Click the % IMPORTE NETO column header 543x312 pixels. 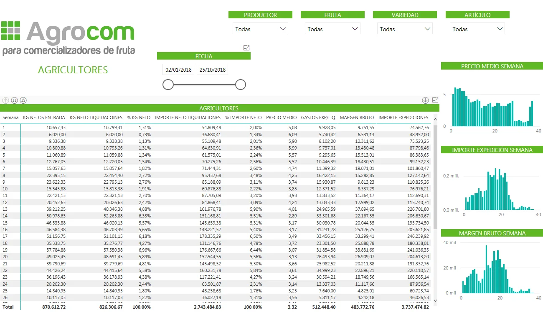coord(244,117)
